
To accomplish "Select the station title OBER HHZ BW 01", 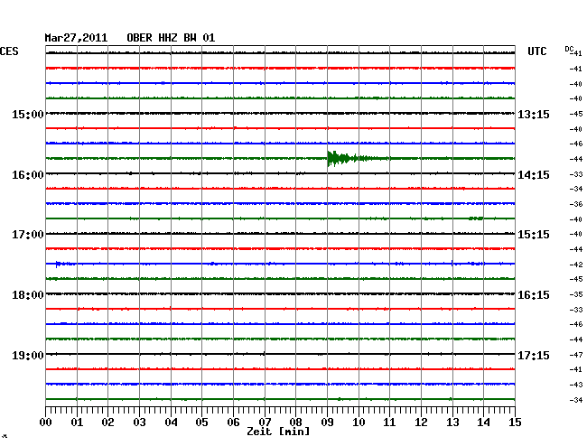I will [x=171, y=38].
